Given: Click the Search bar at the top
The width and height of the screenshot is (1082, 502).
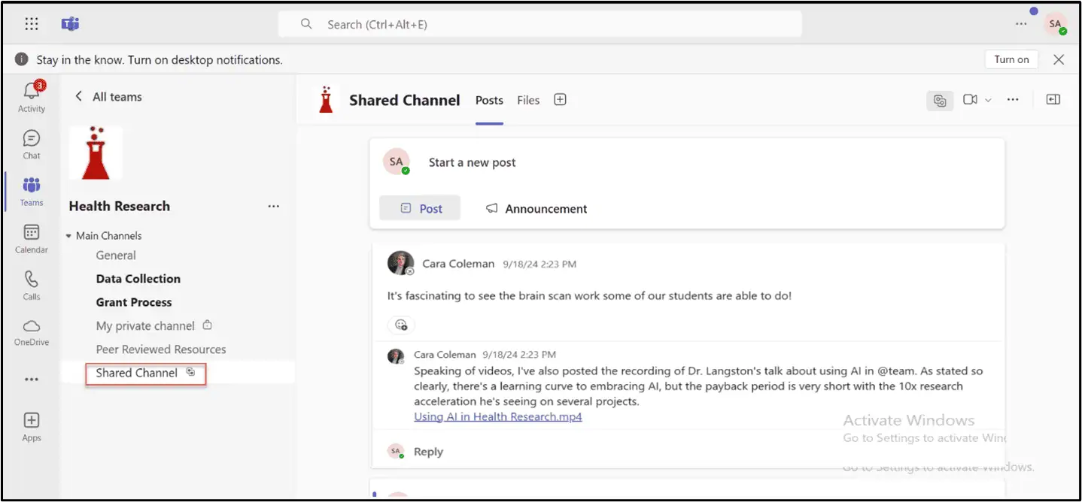Looking at the screenshot, I should point(539,24).
